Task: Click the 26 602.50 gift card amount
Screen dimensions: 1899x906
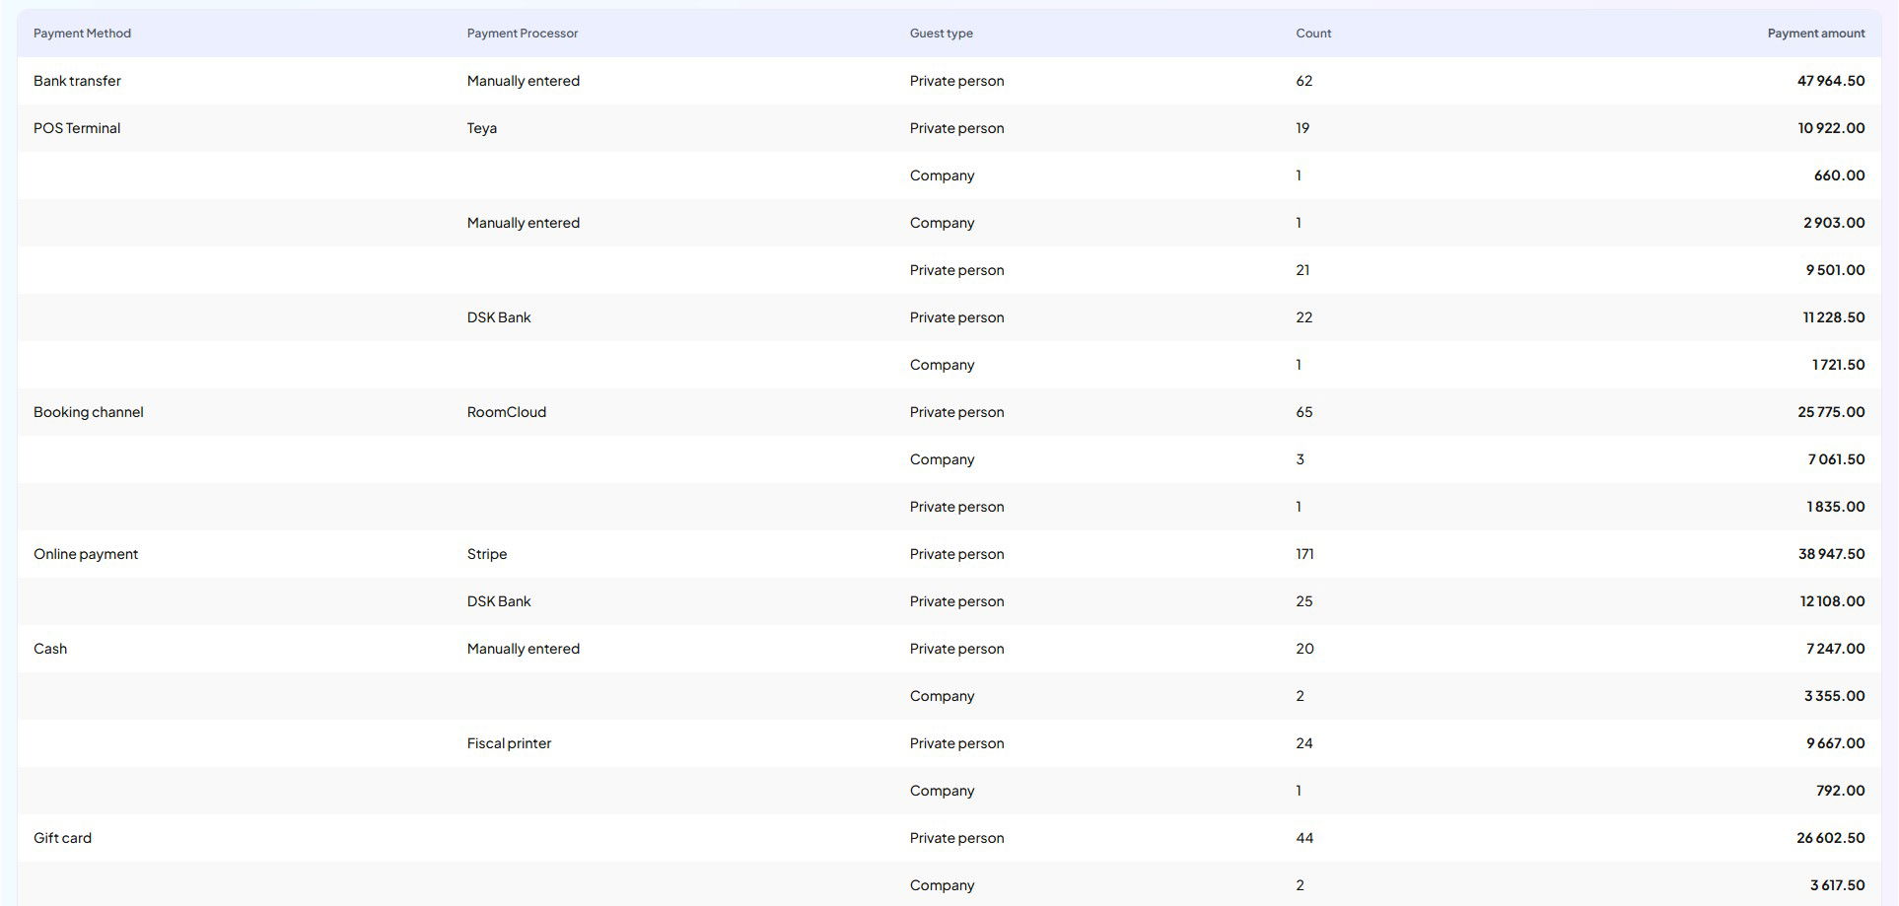Action: pos(1830,838)
